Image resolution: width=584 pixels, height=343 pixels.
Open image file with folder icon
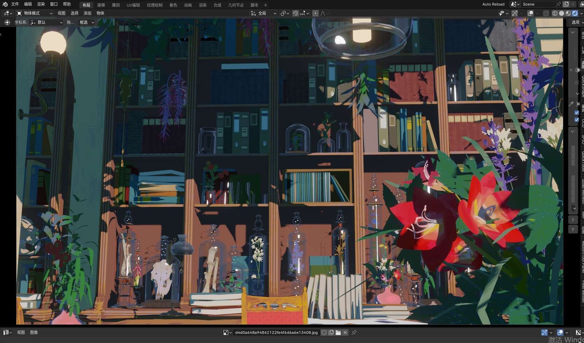pyautogui.click(x=338, y=332)
